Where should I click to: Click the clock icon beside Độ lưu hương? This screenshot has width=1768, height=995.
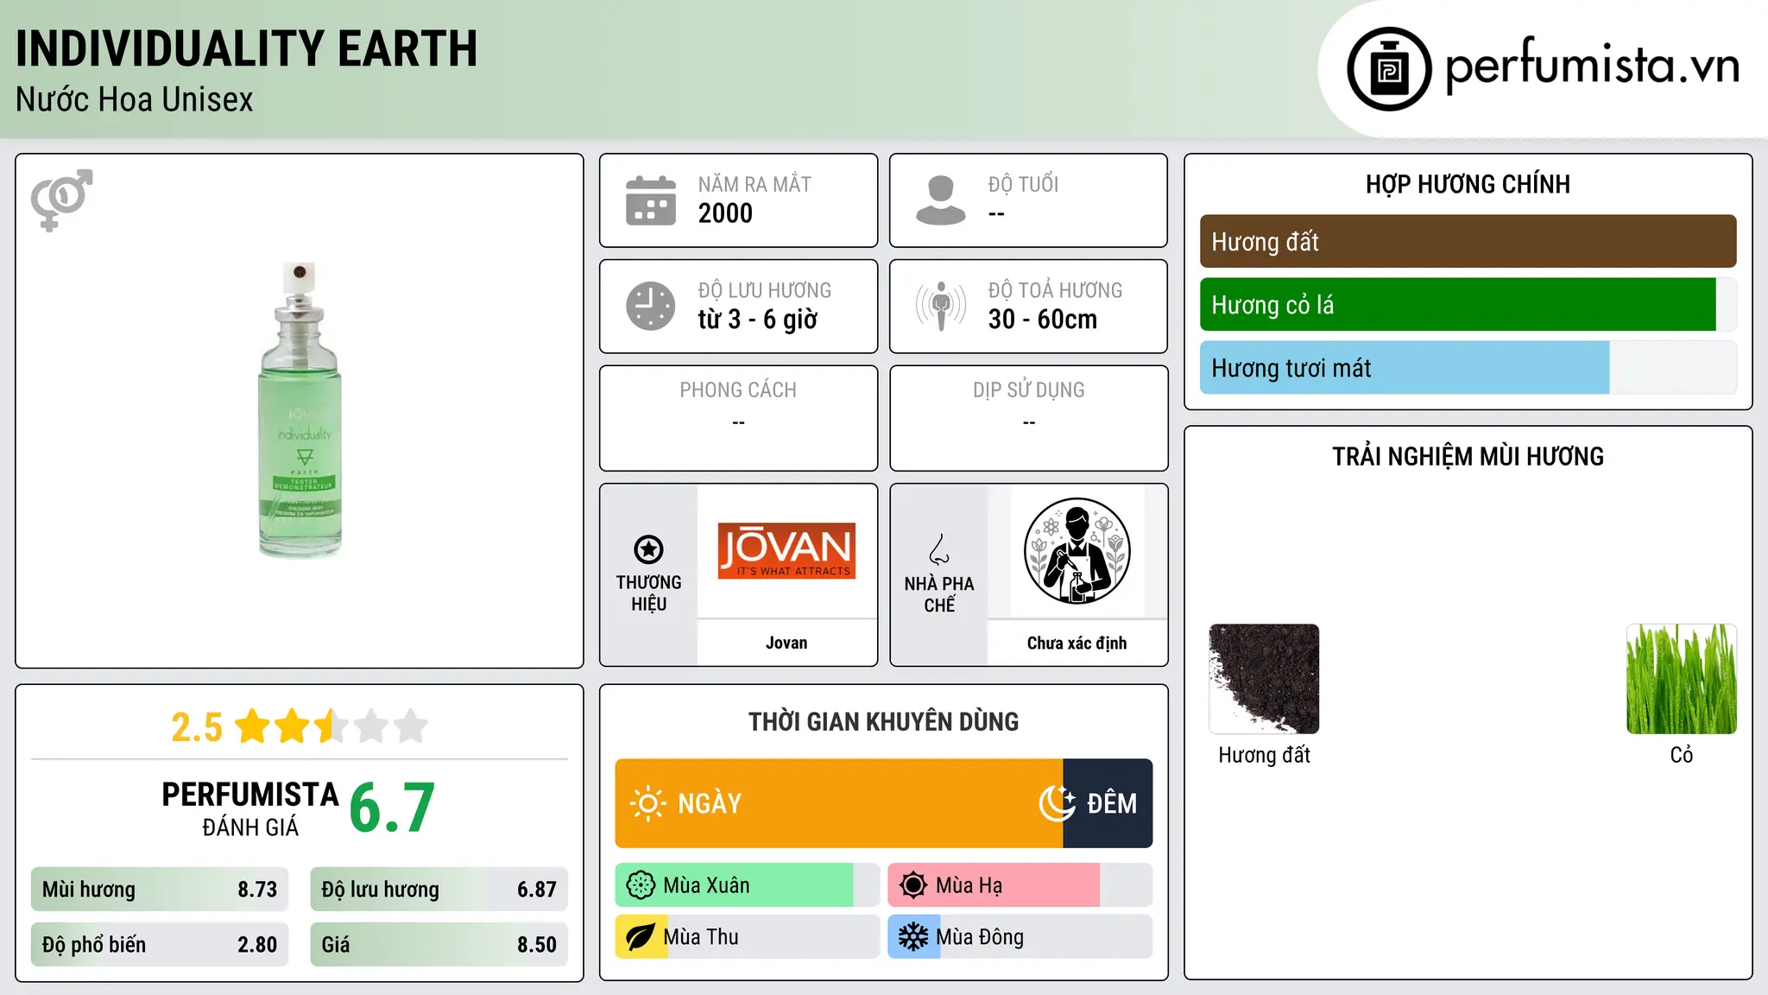tap(651, 306)
